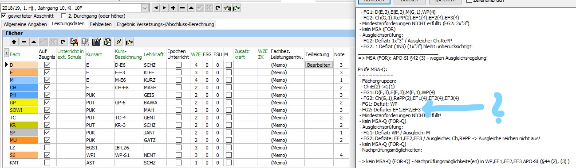576x168 pixels.
Task: Uncheck 'Auf Zeugnis' for subject SOWI
Action: tap(47, 110)
